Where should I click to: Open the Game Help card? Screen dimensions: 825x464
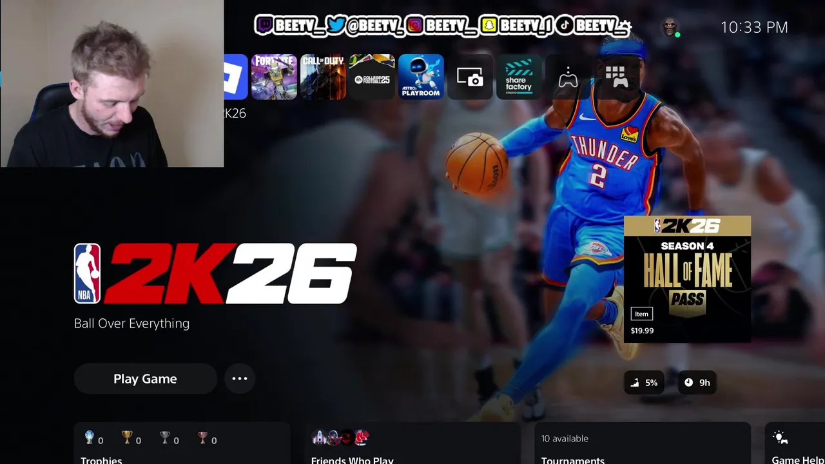[x=795, y=443]
